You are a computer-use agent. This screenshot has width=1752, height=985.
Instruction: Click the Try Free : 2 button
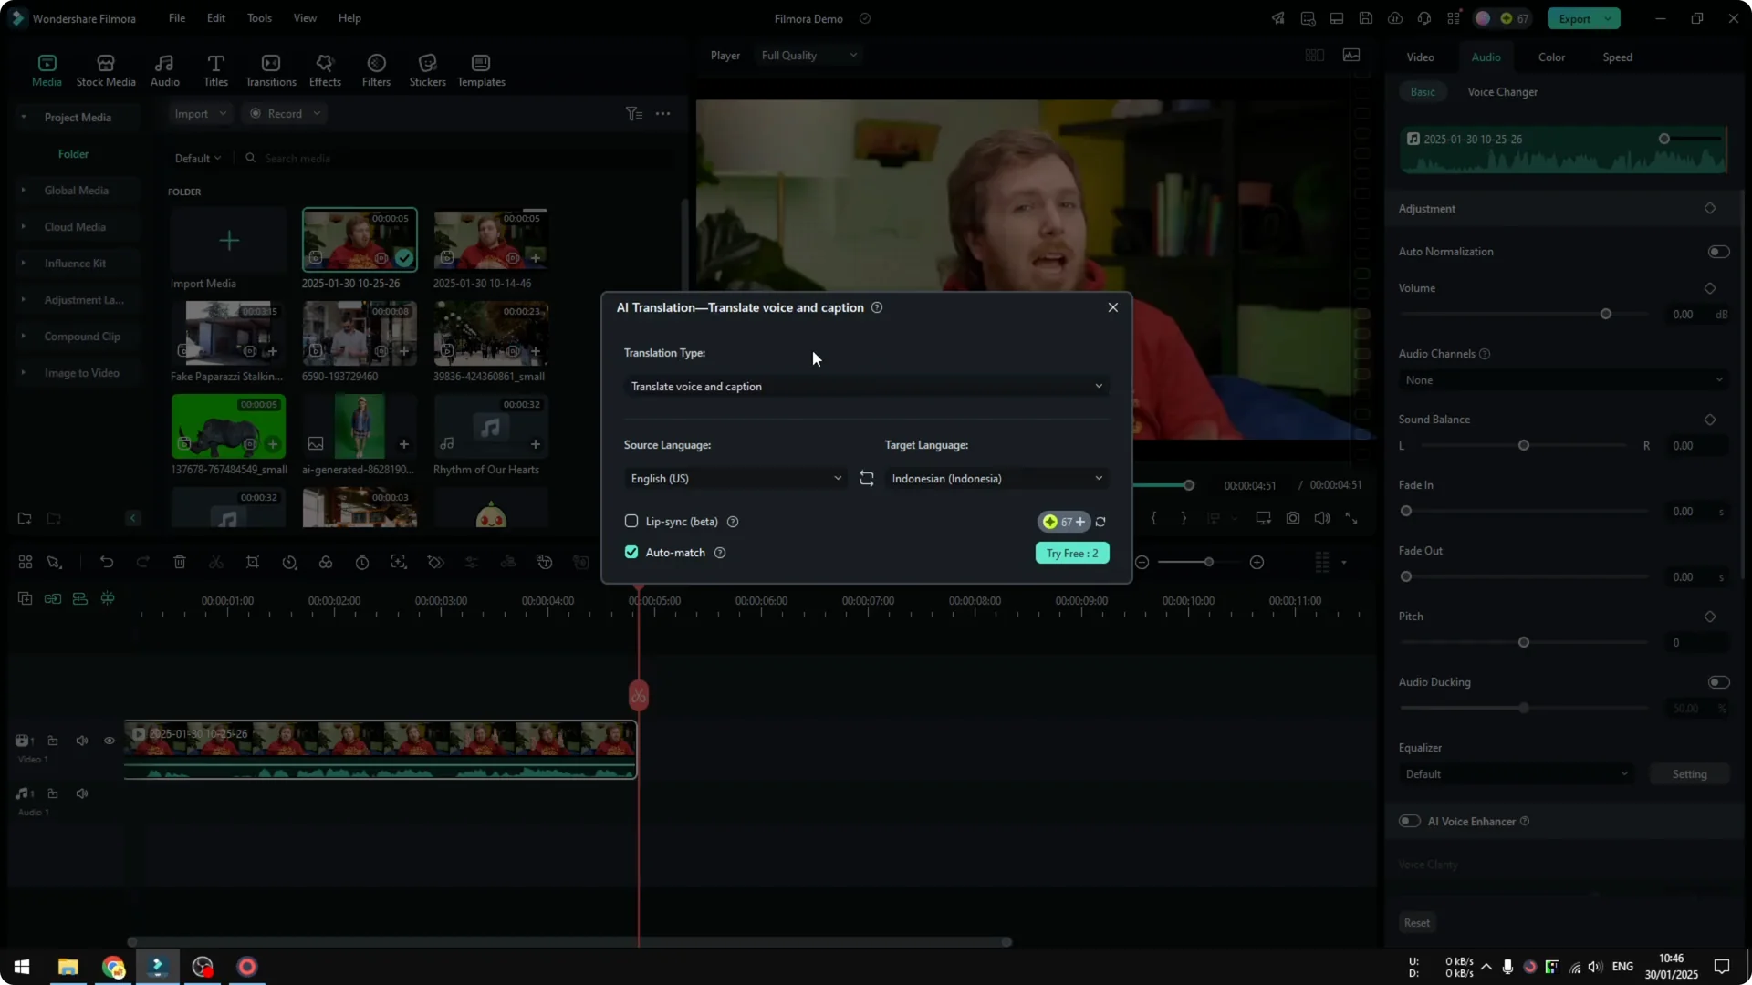[x=1071, y=553]
